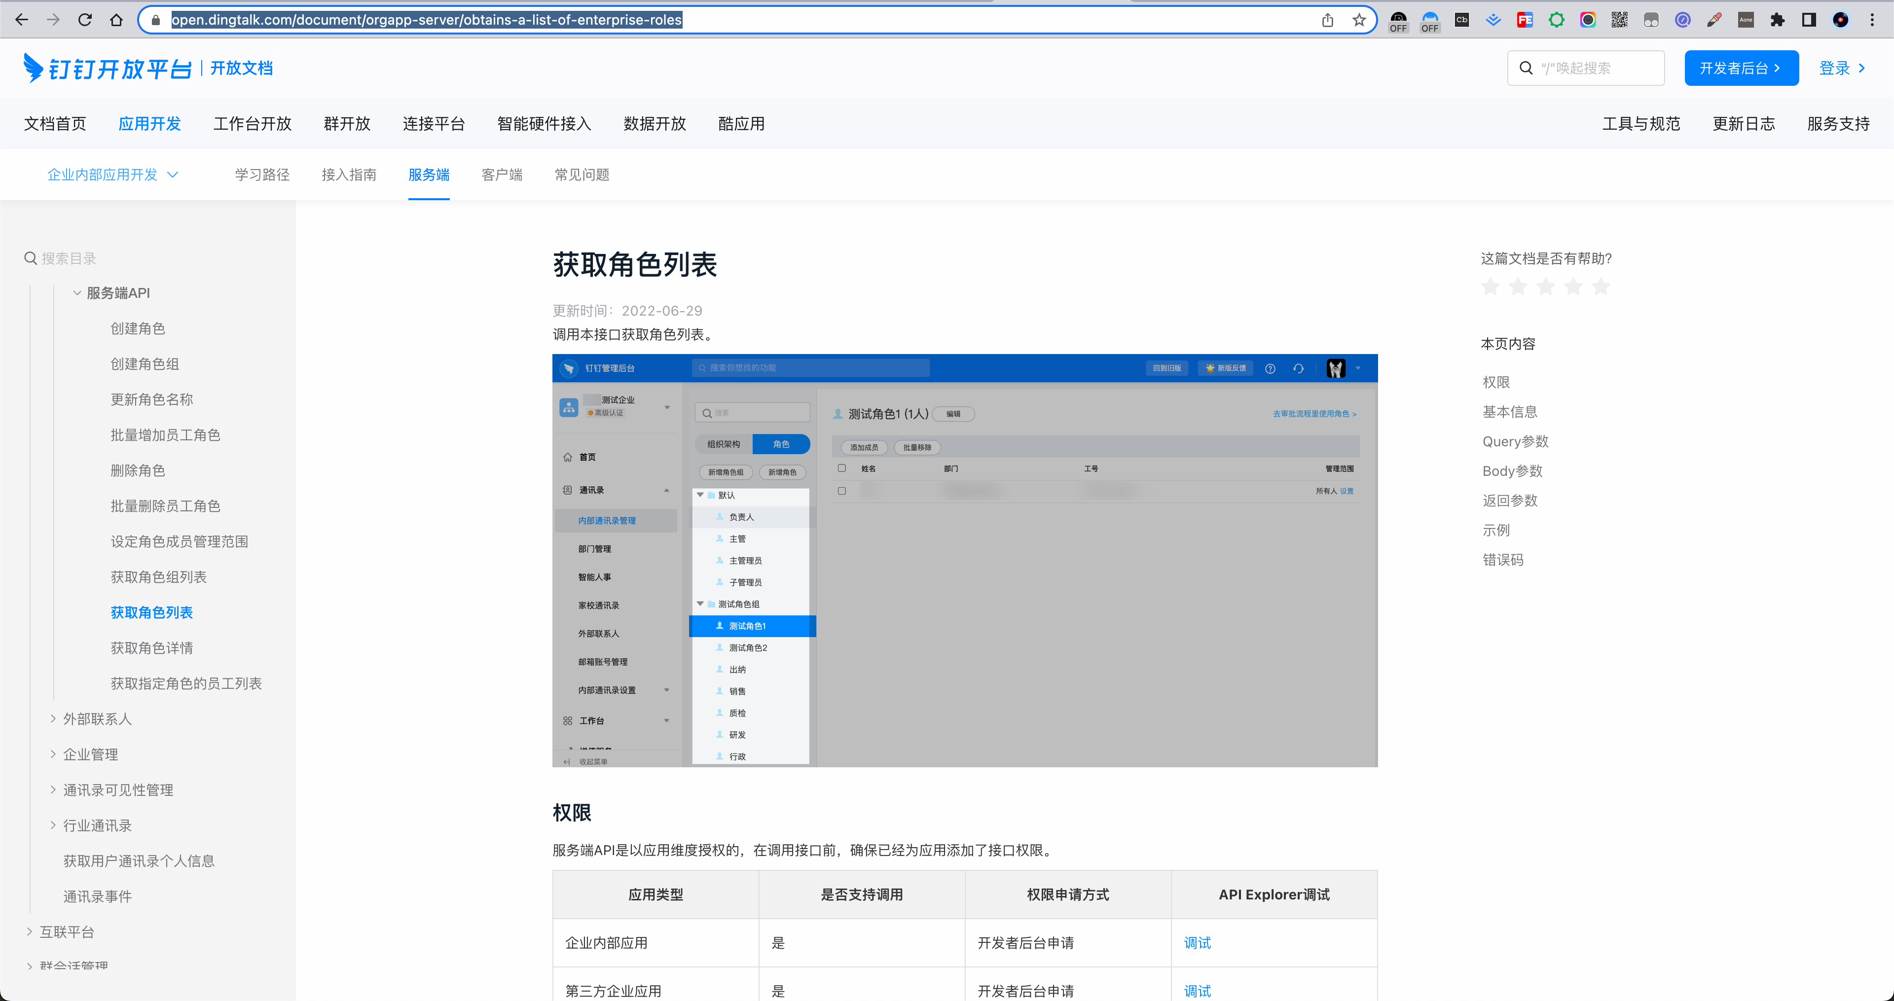Focus the header 唤起搜索 search field
This screenshot has height=1001, width=1894.
click(x=1586, y=69)
